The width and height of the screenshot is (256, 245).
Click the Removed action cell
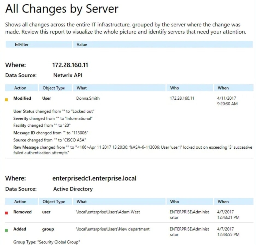point(22,212)
